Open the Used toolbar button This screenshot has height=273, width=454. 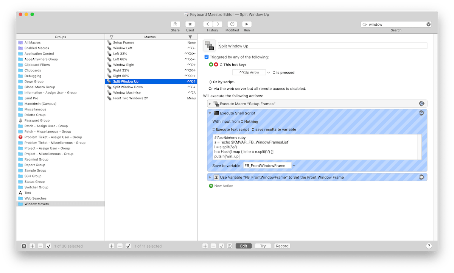click(x=190, y=24)
